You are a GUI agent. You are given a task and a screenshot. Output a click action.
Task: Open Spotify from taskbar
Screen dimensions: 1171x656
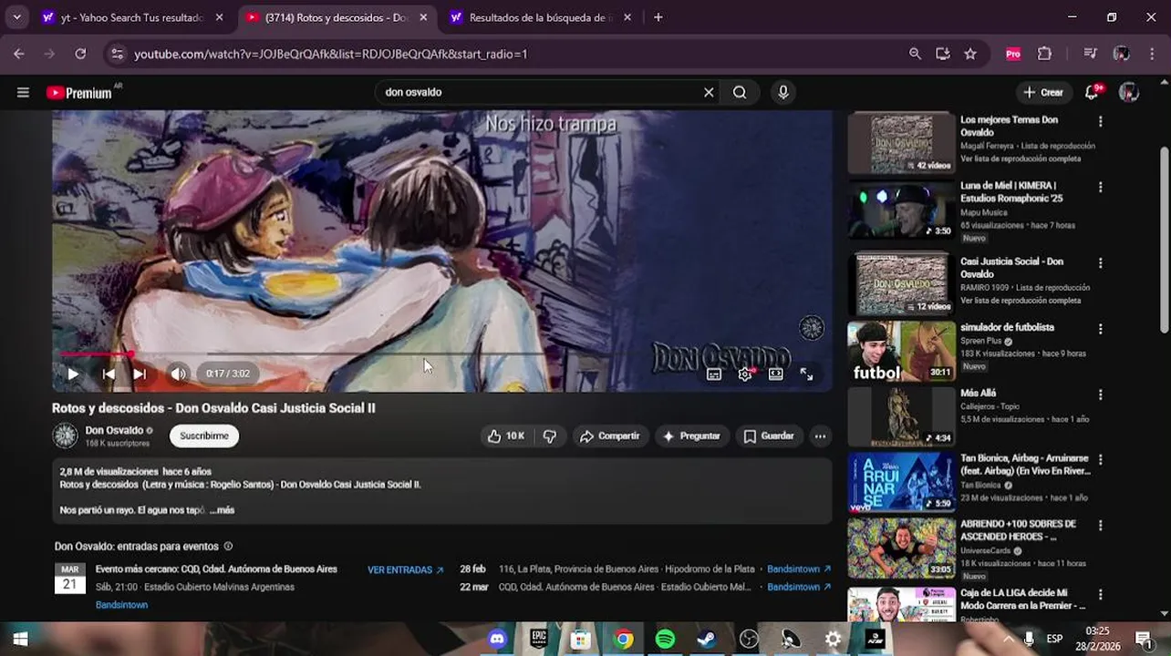tap(665, 640)
